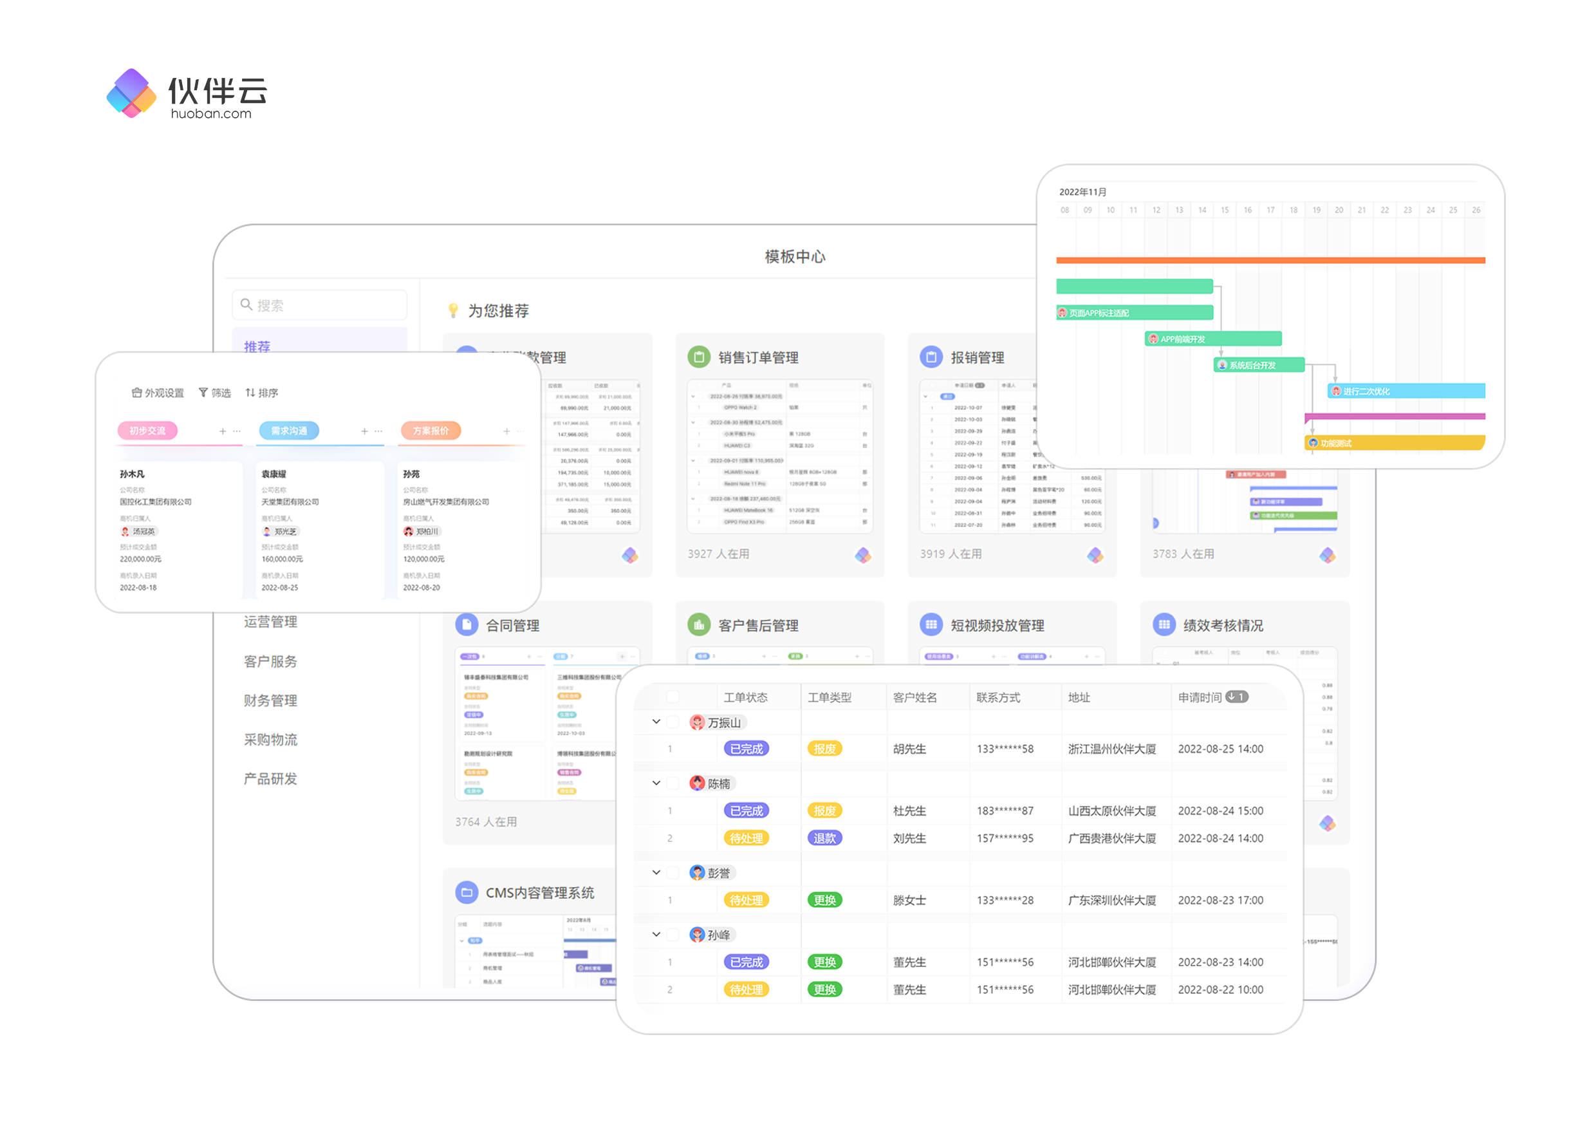Screen dimensions: 1596x1133
Task: Check the checkbox beside 万振山 group
Action: coord(672,722)
